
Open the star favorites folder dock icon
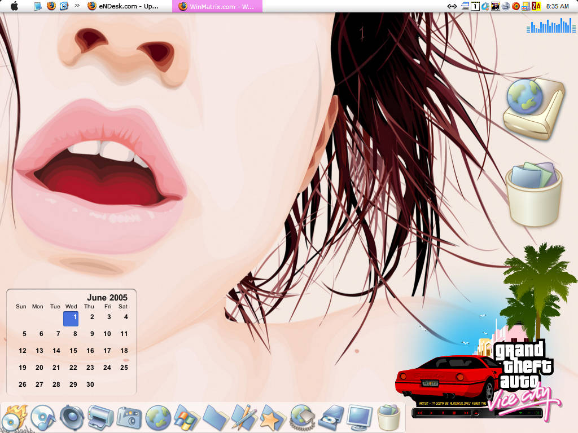pyautogui.click(x=273, y=418)
